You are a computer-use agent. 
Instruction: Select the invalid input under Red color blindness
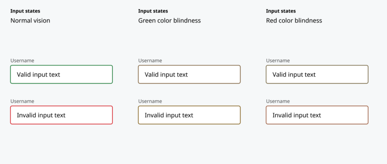click(317, 115)
